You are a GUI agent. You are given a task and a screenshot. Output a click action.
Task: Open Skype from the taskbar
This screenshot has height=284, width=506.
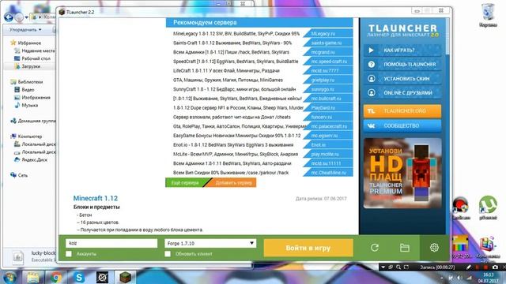point(79,277)
